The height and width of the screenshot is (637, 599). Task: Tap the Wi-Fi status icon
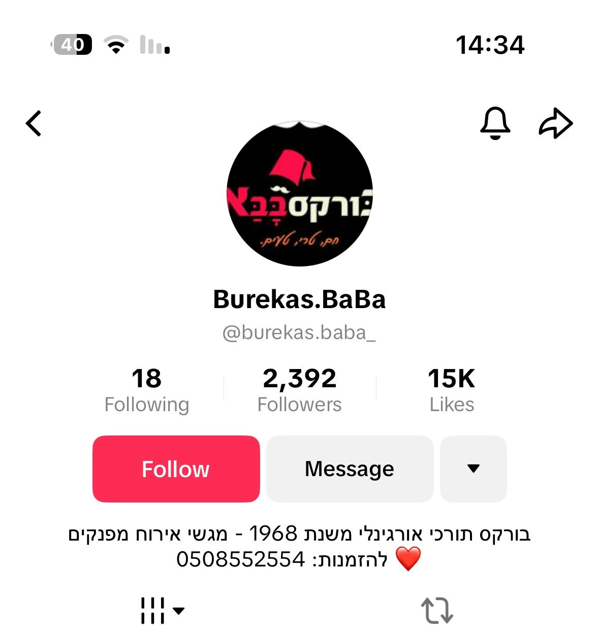pyautogui.click(x=116, y=45)
